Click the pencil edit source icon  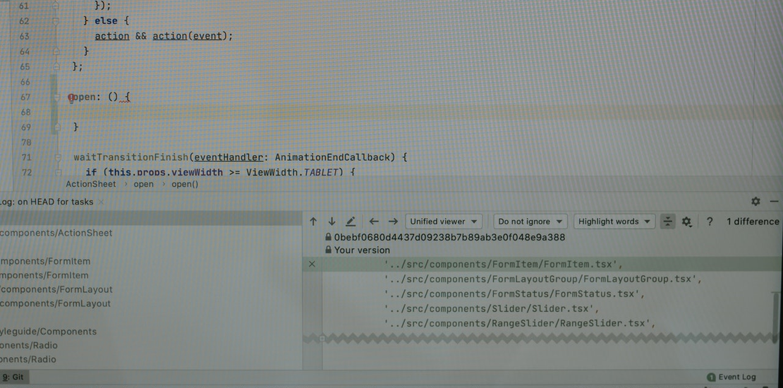(351, 222)
